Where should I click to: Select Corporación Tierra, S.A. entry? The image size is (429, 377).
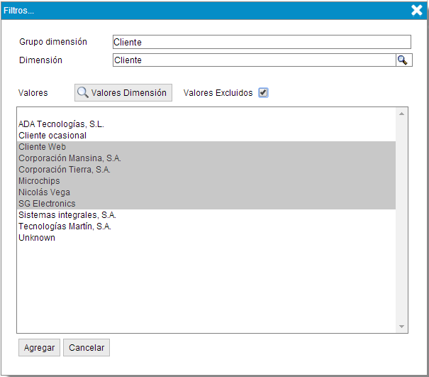pyautogui.click(x=65, y=170)
